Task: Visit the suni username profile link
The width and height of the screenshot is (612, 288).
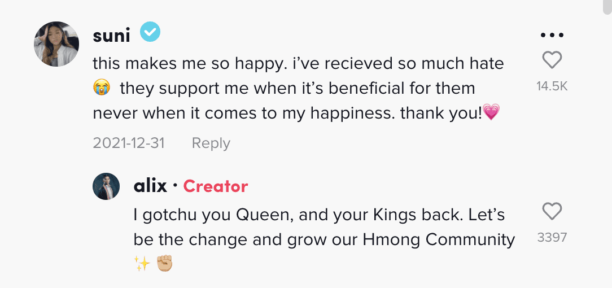Action: [x=111, y=36]
